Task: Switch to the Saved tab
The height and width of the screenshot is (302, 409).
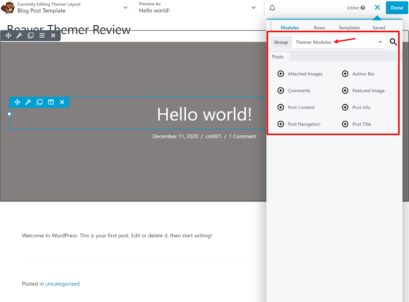Action: click(379, 28)
